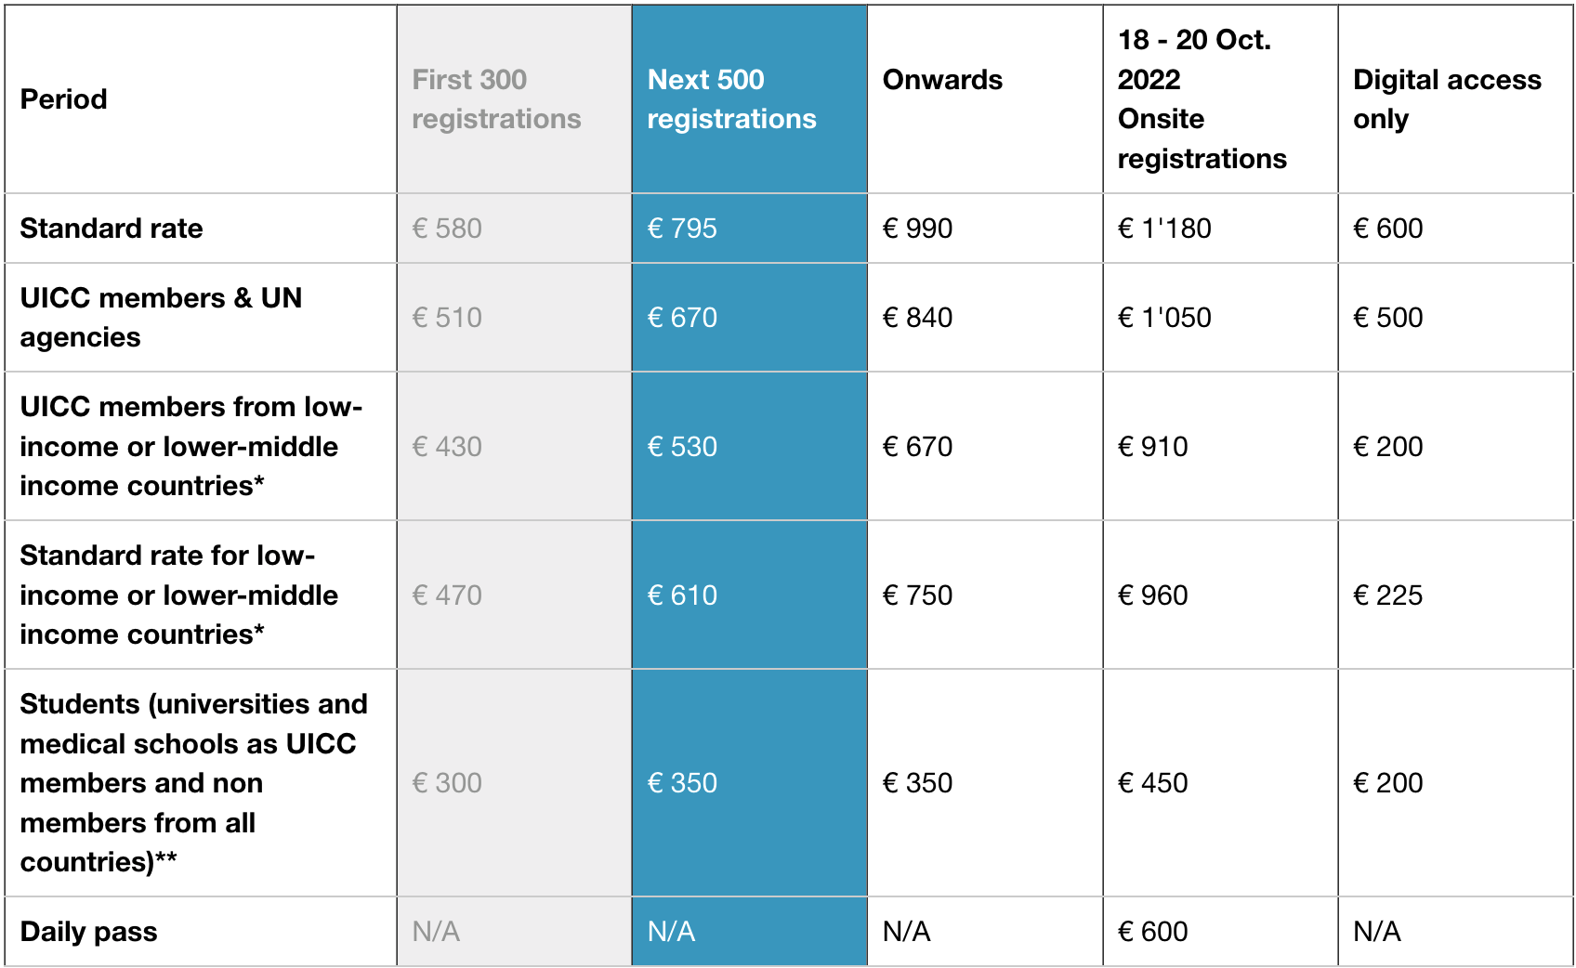
Task: Click the "Onsite registrations" column header
Action: (x=1202, y=99)
